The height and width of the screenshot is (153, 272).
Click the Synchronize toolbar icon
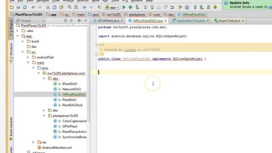(25, 7)
